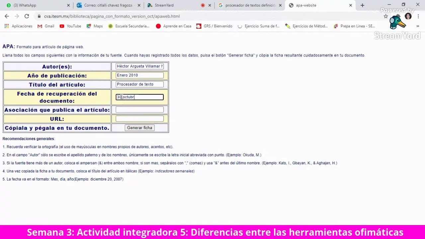Click the Fecha de recuperación field
The width and height of the screenshot is (425, 239).
coord(139,97)
